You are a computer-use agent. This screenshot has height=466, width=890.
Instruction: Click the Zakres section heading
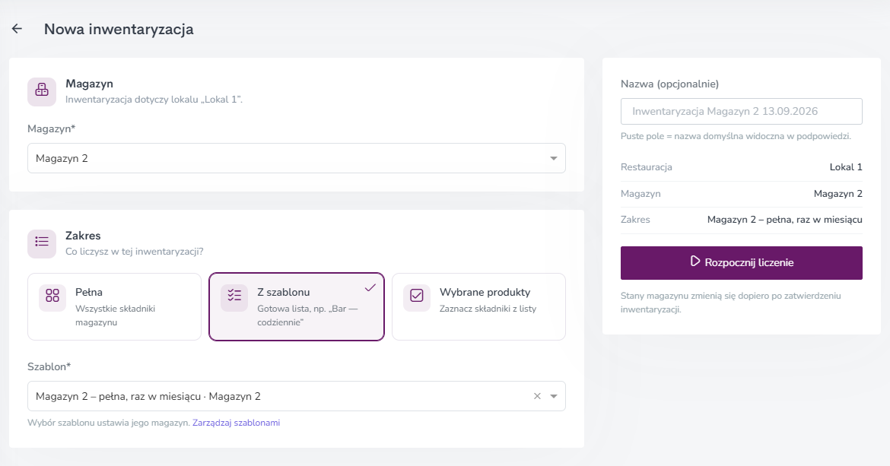(x=83, y=236)
